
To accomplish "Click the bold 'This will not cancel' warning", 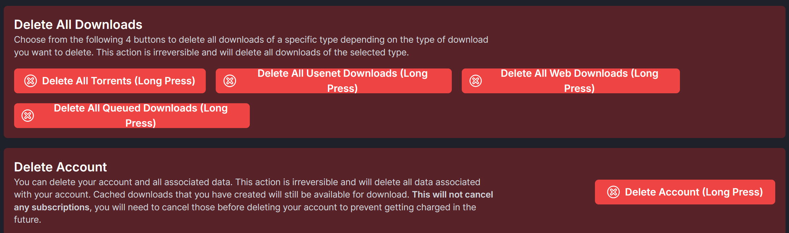I will pyautogui.click(x=453, y=195).
